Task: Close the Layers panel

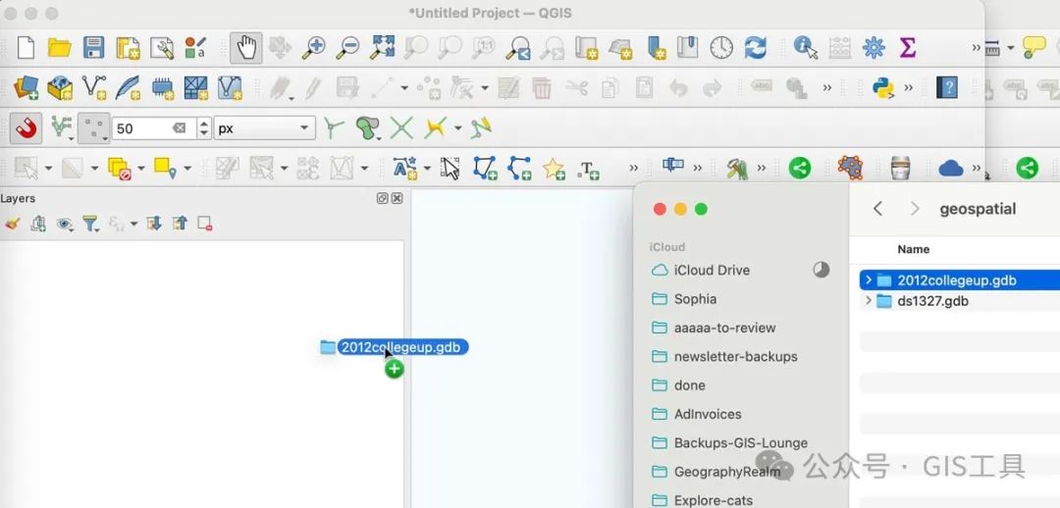Action: 397,199
